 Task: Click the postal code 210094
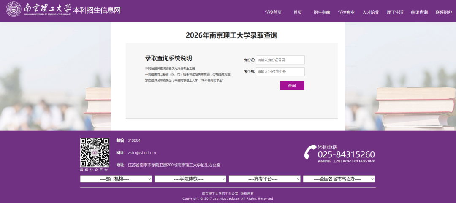point(134,141)
